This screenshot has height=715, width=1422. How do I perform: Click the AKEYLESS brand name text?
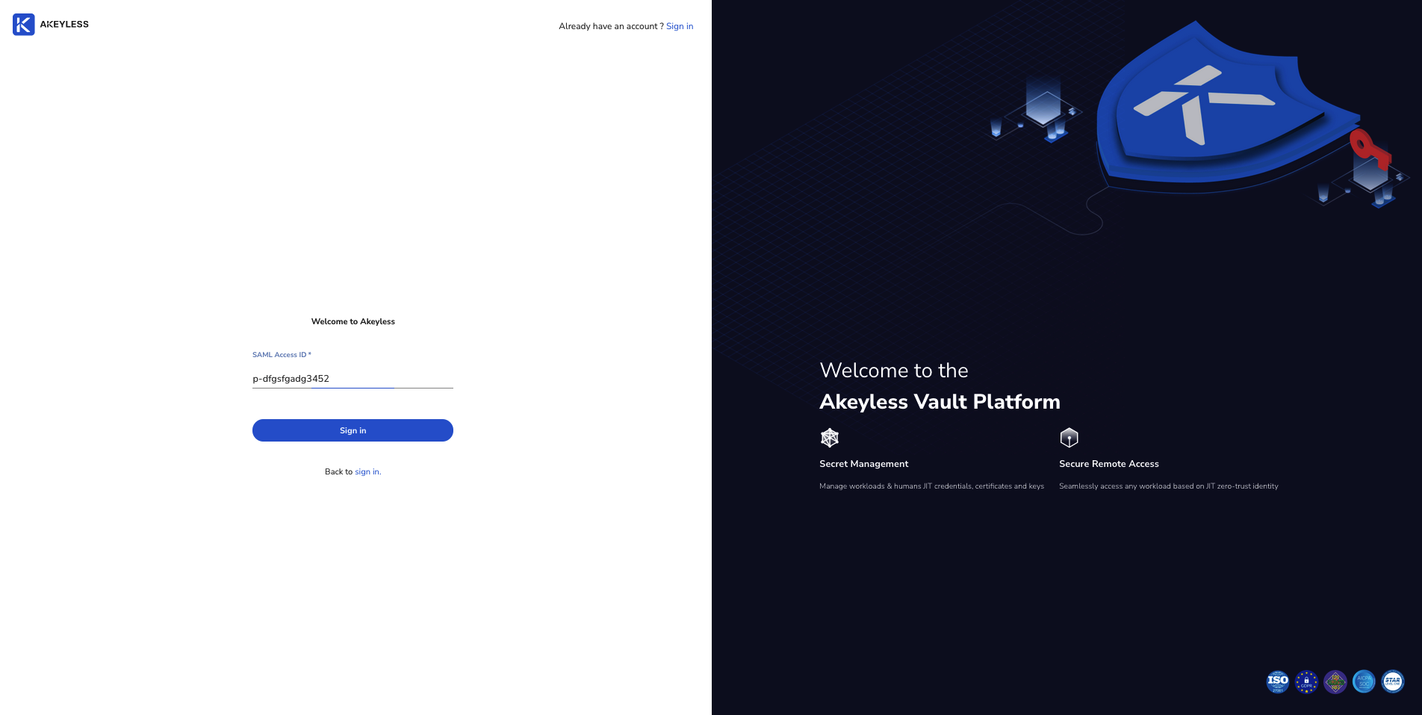64,25
